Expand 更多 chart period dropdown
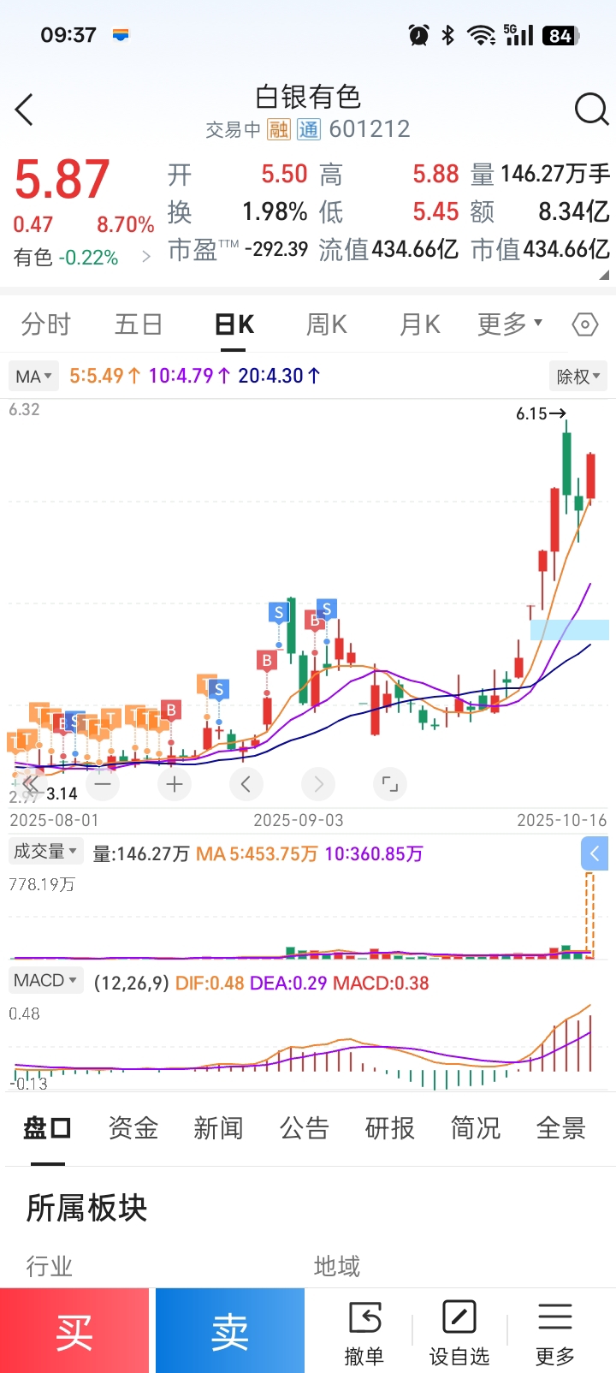 coord(510,324)
